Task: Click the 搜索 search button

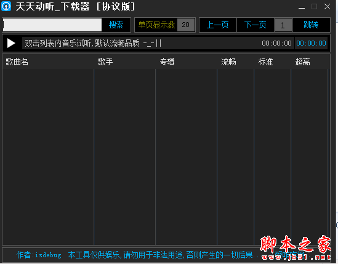Action: (x=116, y=25)
